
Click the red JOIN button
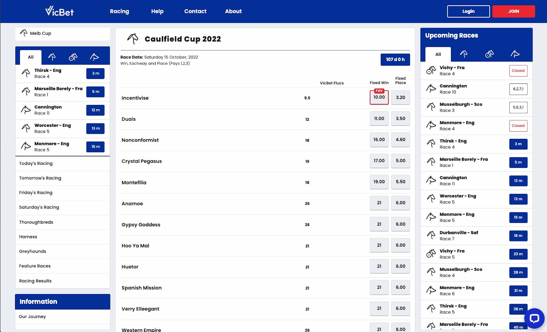(513, 11)
